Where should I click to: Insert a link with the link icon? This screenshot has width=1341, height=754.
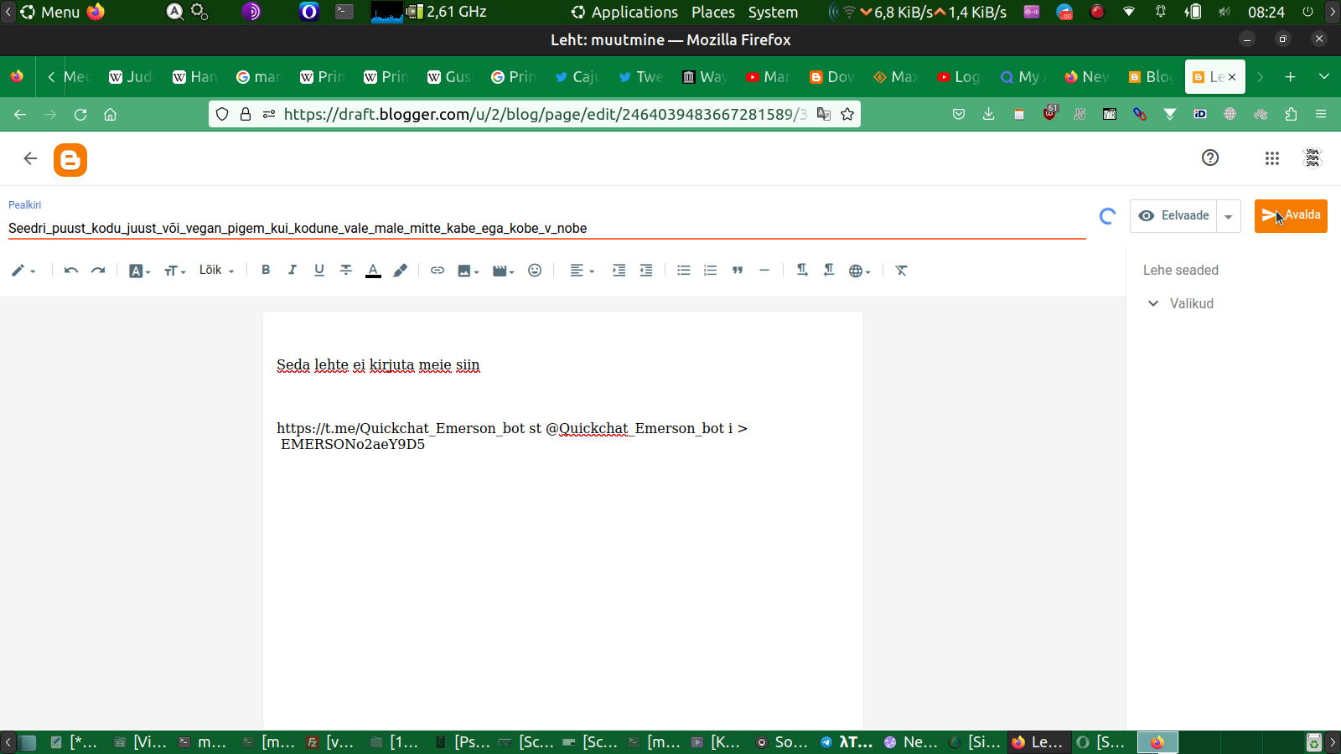click(x=438, y=271)
